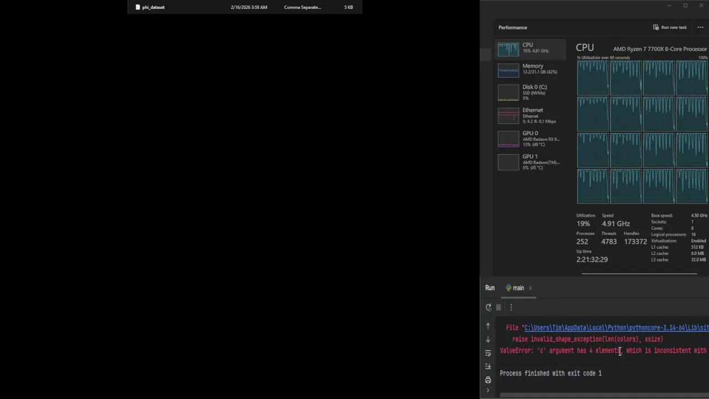
Task: Click the Scroll to End console icon
Action: (488, 366)
